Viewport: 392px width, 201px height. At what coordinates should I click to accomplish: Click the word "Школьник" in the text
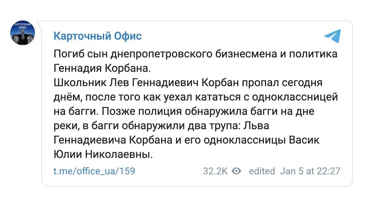75,82
